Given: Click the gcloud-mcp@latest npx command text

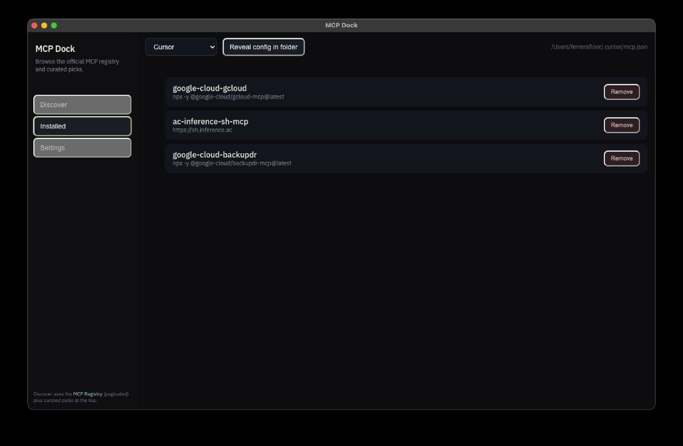Looking at the screenshot, I should tap(228, 97).
